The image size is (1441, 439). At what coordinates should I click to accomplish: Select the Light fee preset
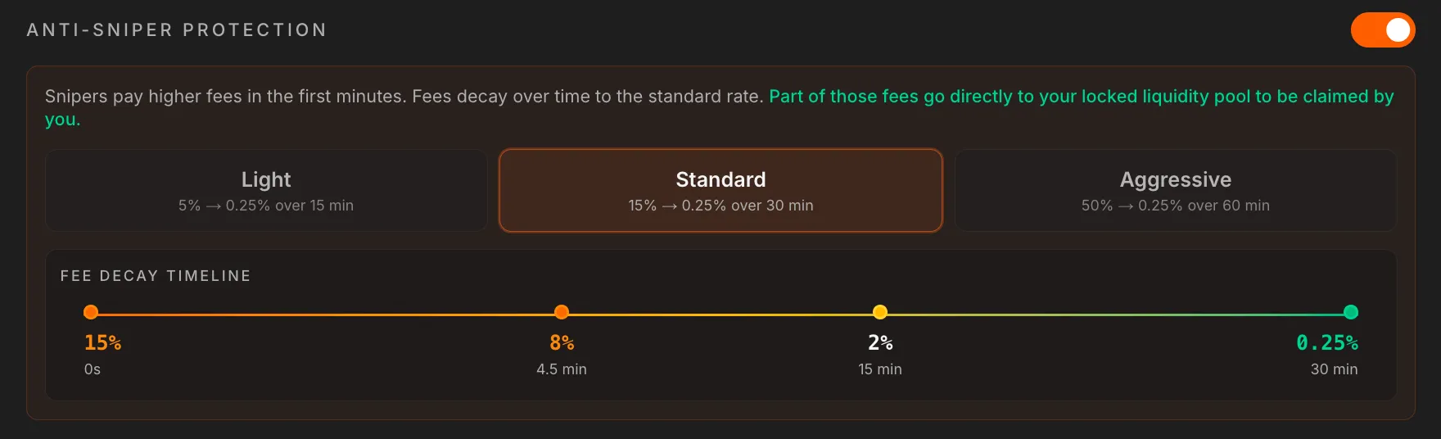coord(266,190)
